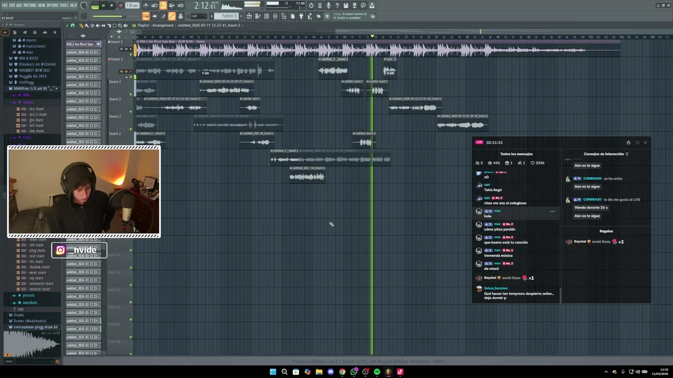
Task: Click the time display 2:12:61
Action: pos(205,6)
